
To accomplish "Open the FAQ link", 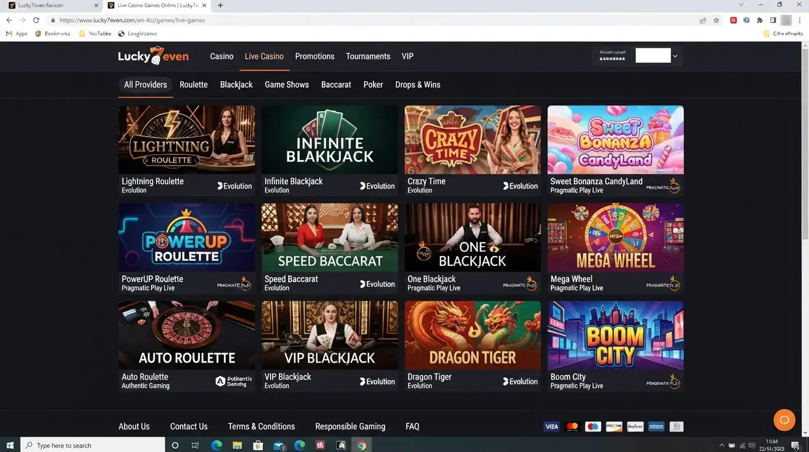I will point(412,427).
